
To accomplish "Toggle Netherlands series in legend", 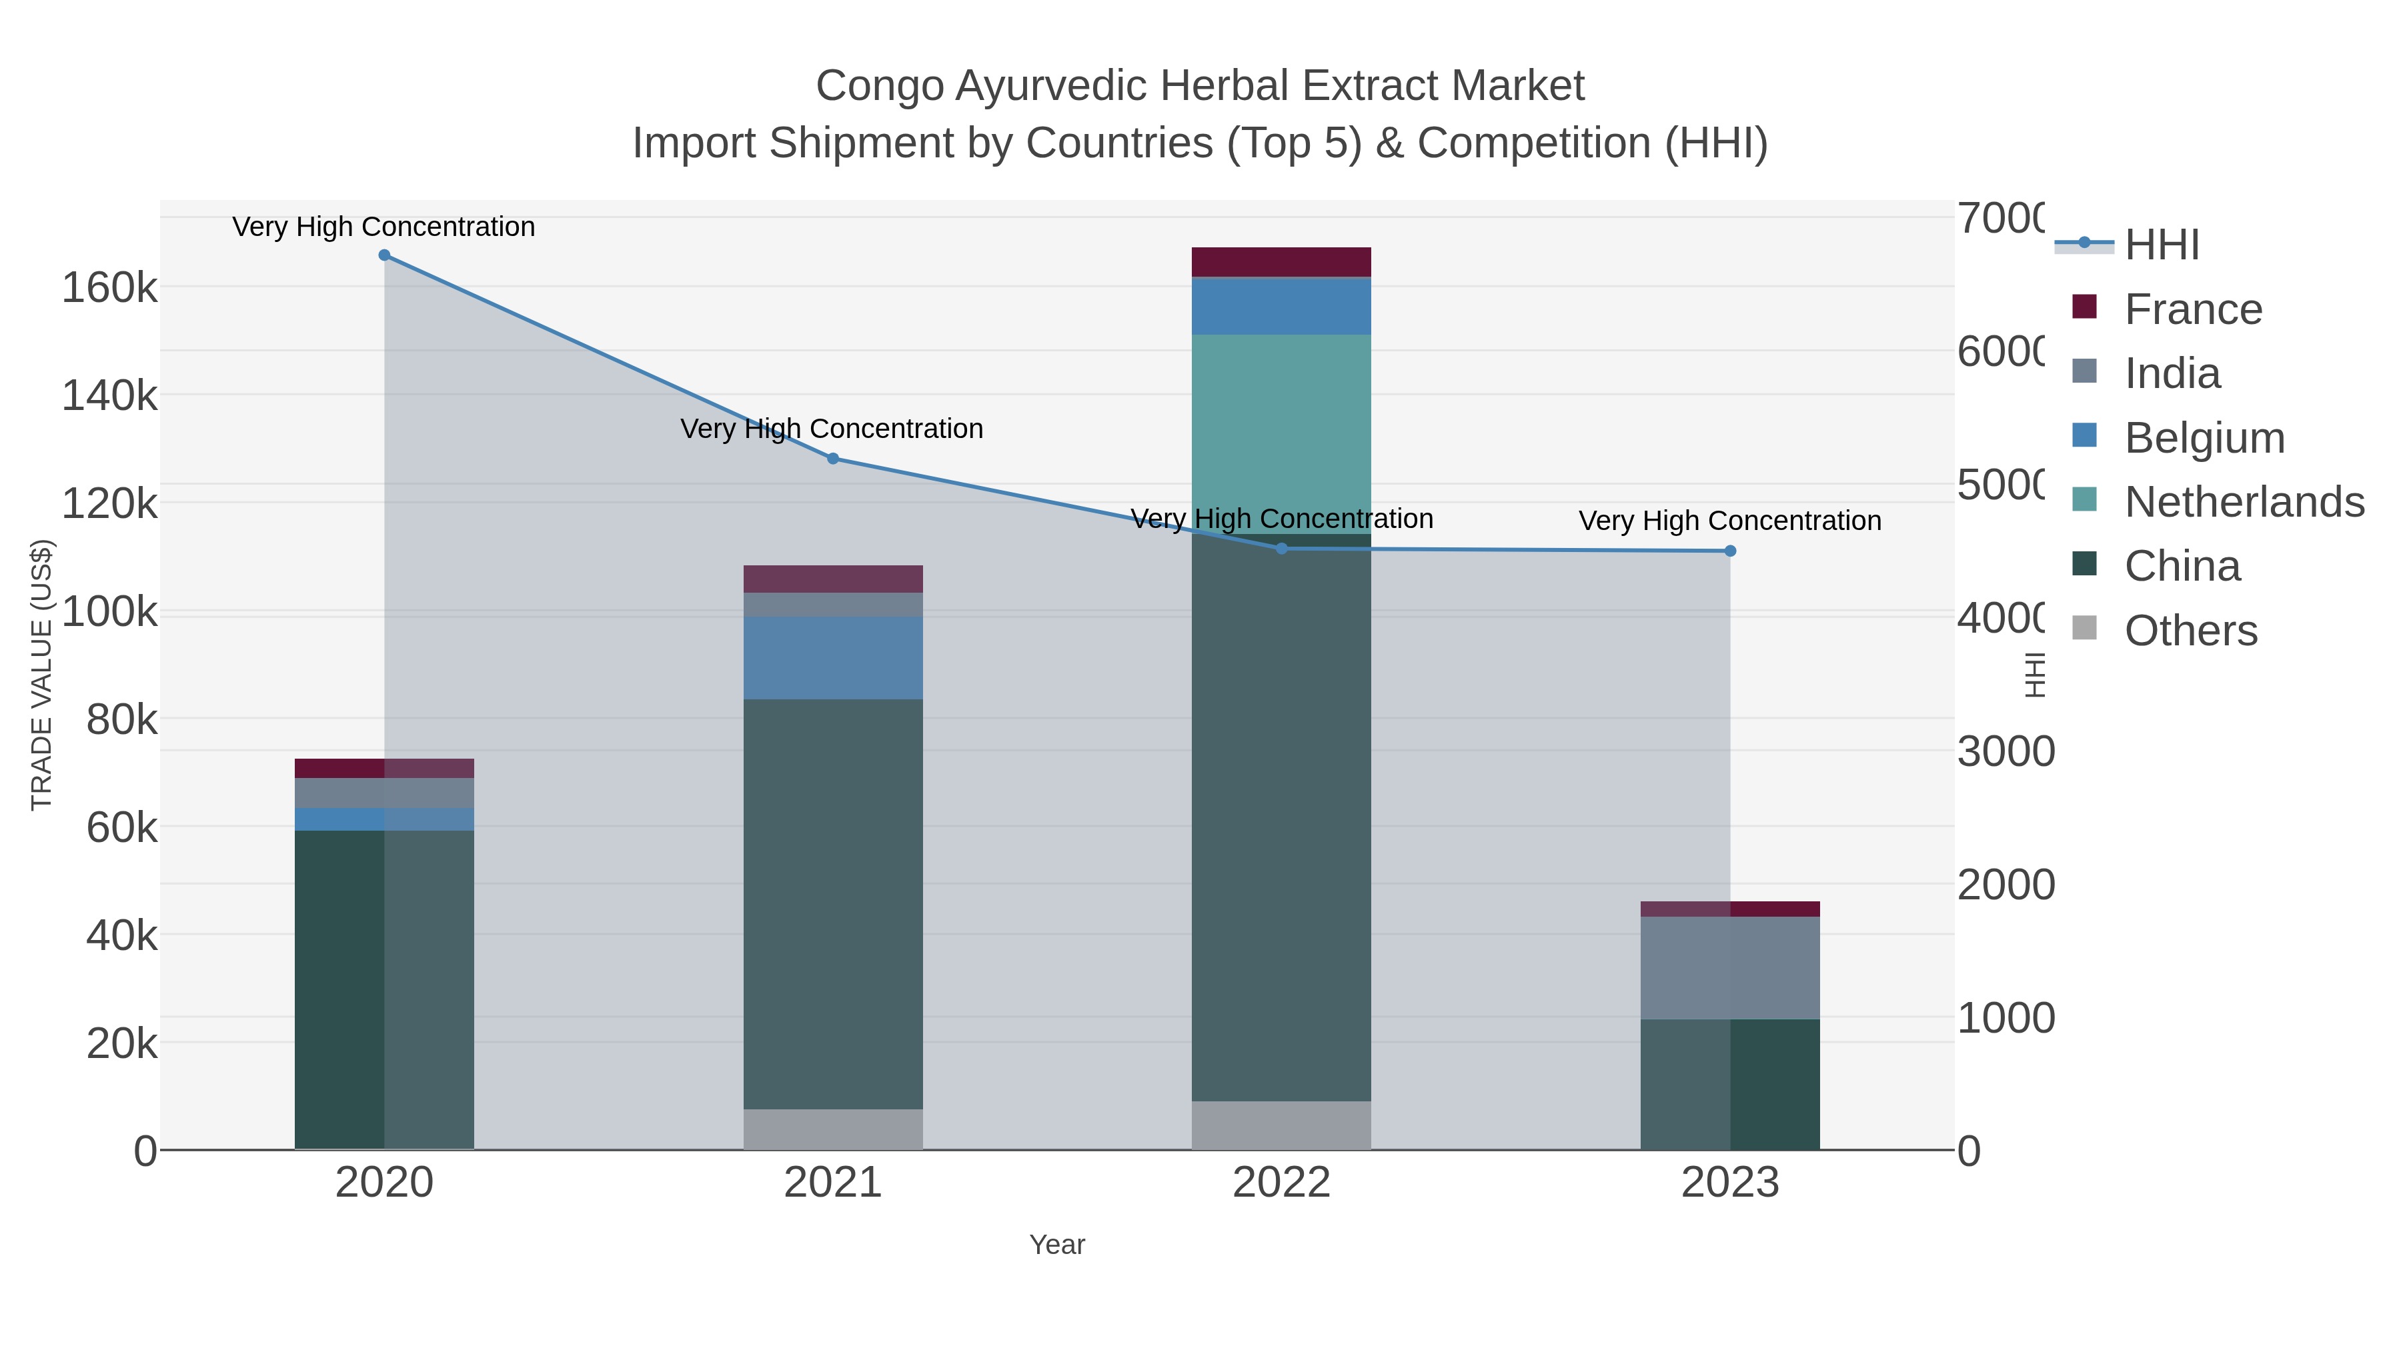I will click(2218, 502).
